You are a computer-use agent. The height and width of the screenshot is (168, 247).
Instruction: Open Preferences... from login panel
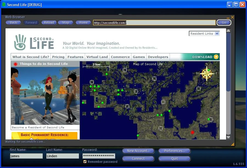175,151
